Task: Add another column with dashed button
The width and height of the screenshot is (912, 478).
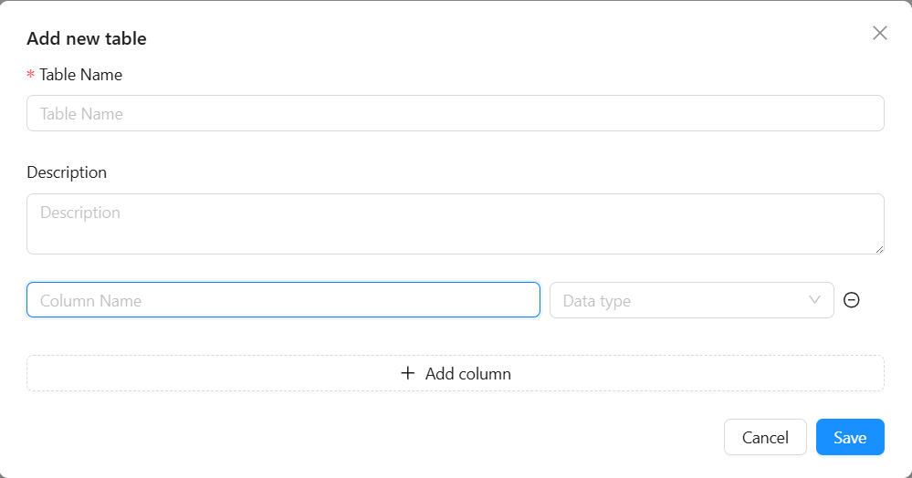Action: point(456,373)
